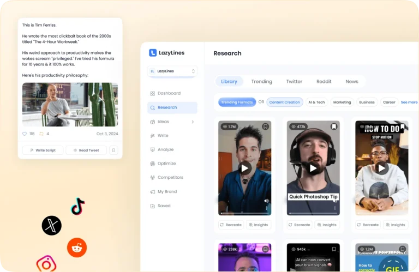The image size is (419, 272).
Task: Toggle the Content Creation filter chip
Action: pyautogui.click(x=285, y=102)
